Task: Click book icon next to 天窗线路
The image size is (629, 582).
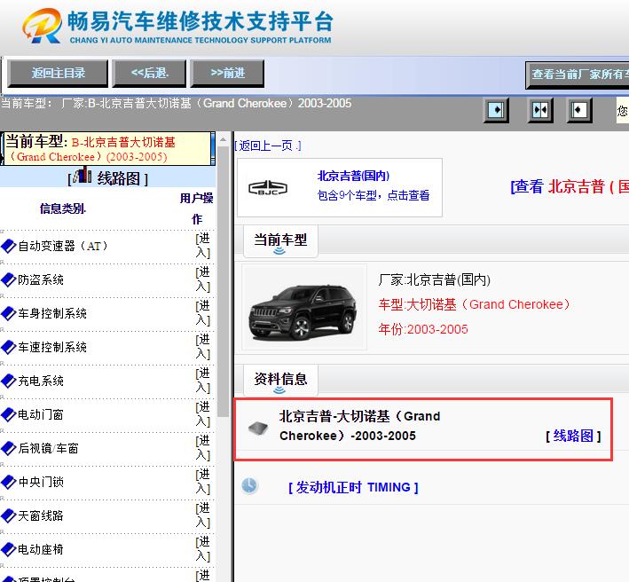Action: coord(8,515)
